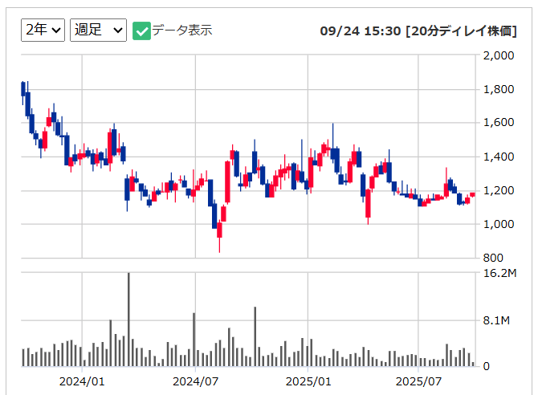Click the 09/24 15:30 timestamp

coord(361,31)
